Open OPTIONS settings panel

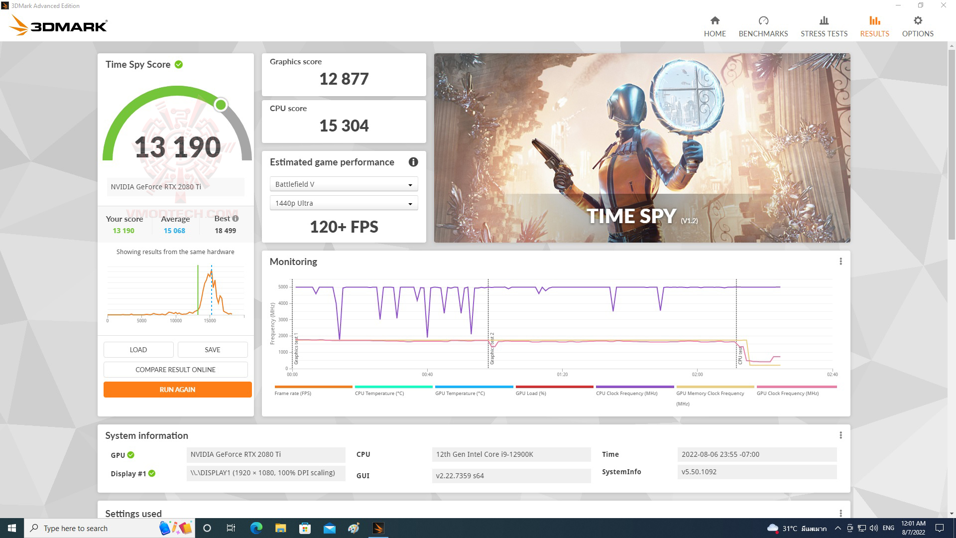(x=918, y=25)
